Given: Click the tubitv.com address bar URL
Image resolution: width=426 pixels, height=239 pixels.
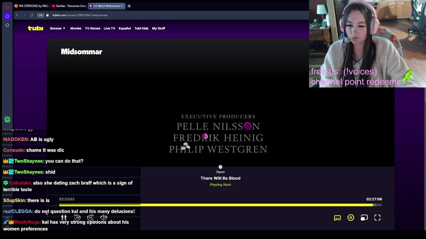Looking at the screenshot, I should tap(80, 15).
